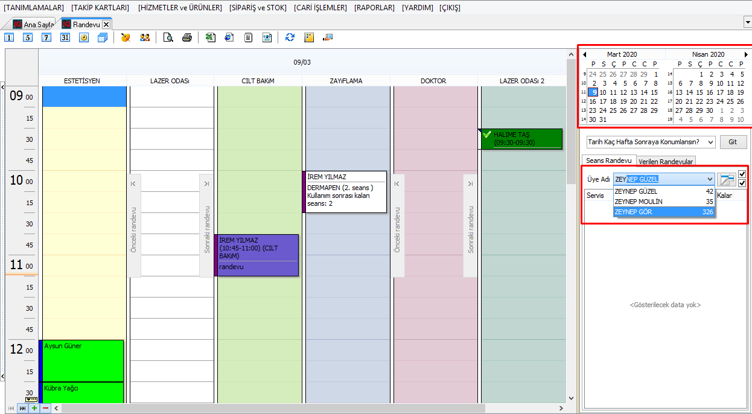
Task: Go to next month in mini calendar
Action: [x=746, y=54]
